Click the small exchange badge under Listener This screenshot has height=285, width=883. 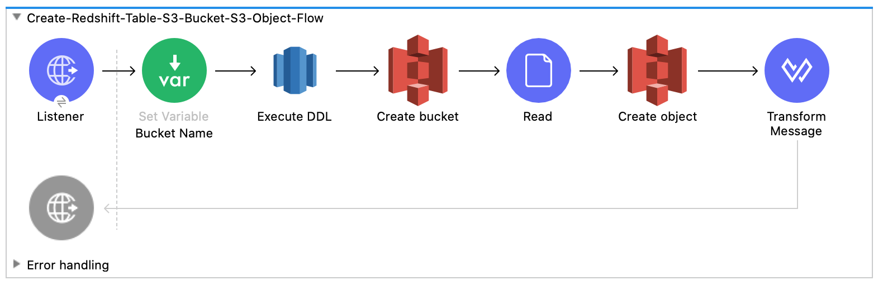click(61, 102)
